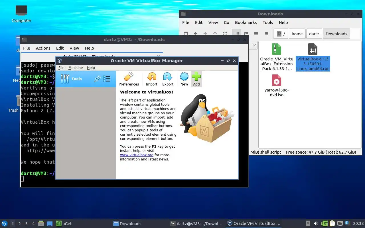This screenshot has height=228, width=365.
Task: Follow the www.virtualbox.org link
Action: 137,155
